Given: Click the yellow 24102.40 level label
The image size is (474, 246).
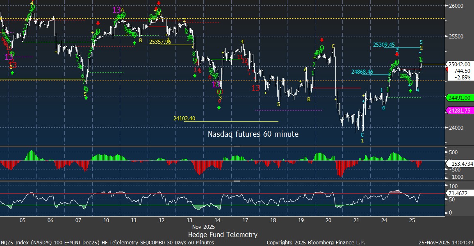Looking at the screenshot, I should 184,118.
